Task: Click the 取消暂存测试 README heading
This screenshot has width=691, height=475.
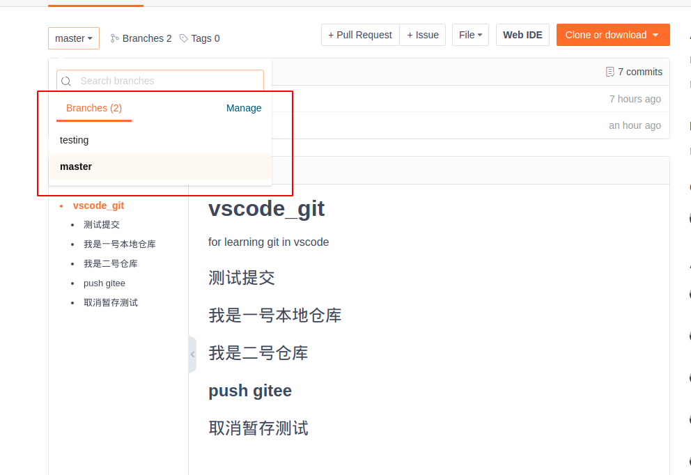Action: (x=258, y=428)
